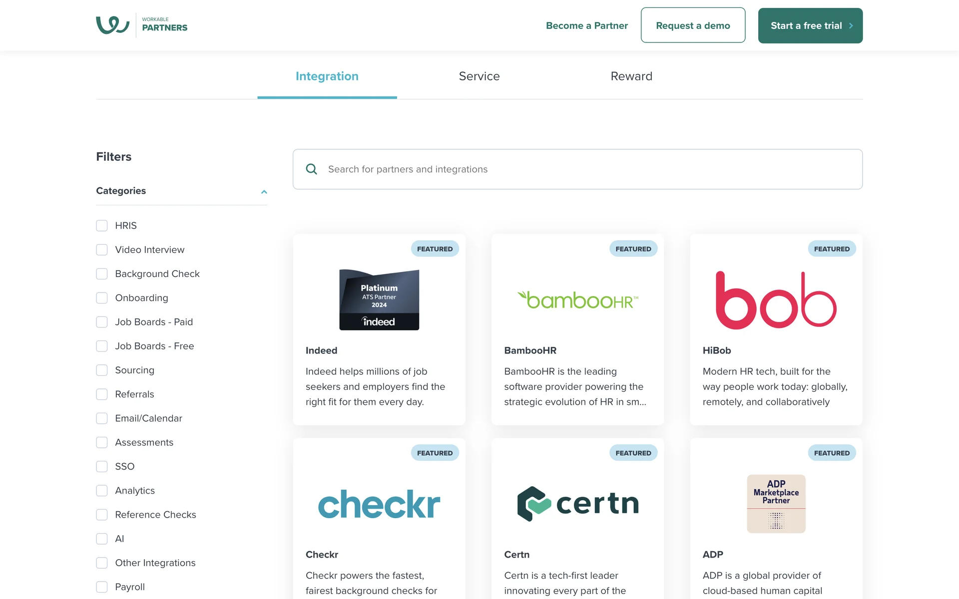Switch to the Service tab

(x=479, y=76)
